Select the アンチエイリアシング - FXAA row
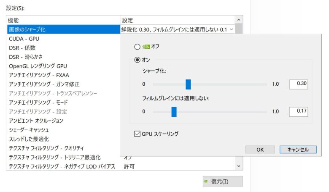Screen dimensions: 329x192 pyautogui.click(x=64, y=75)
